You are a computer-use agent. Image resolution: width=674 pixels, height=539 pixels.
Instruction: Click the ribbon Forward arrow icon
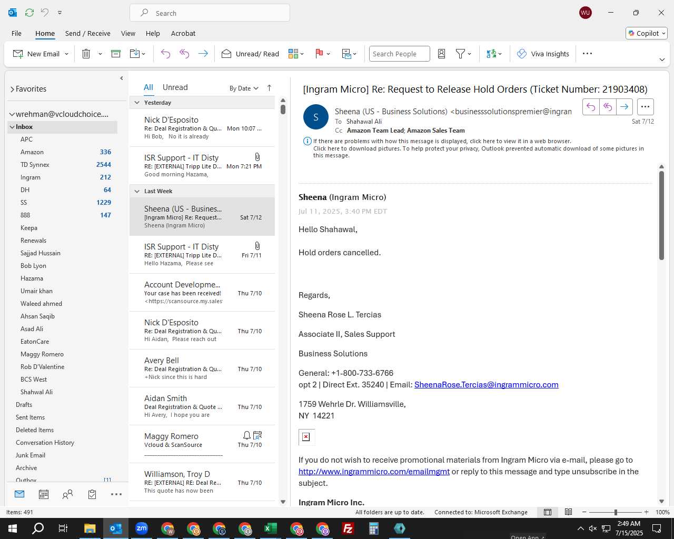click(203, 54)
